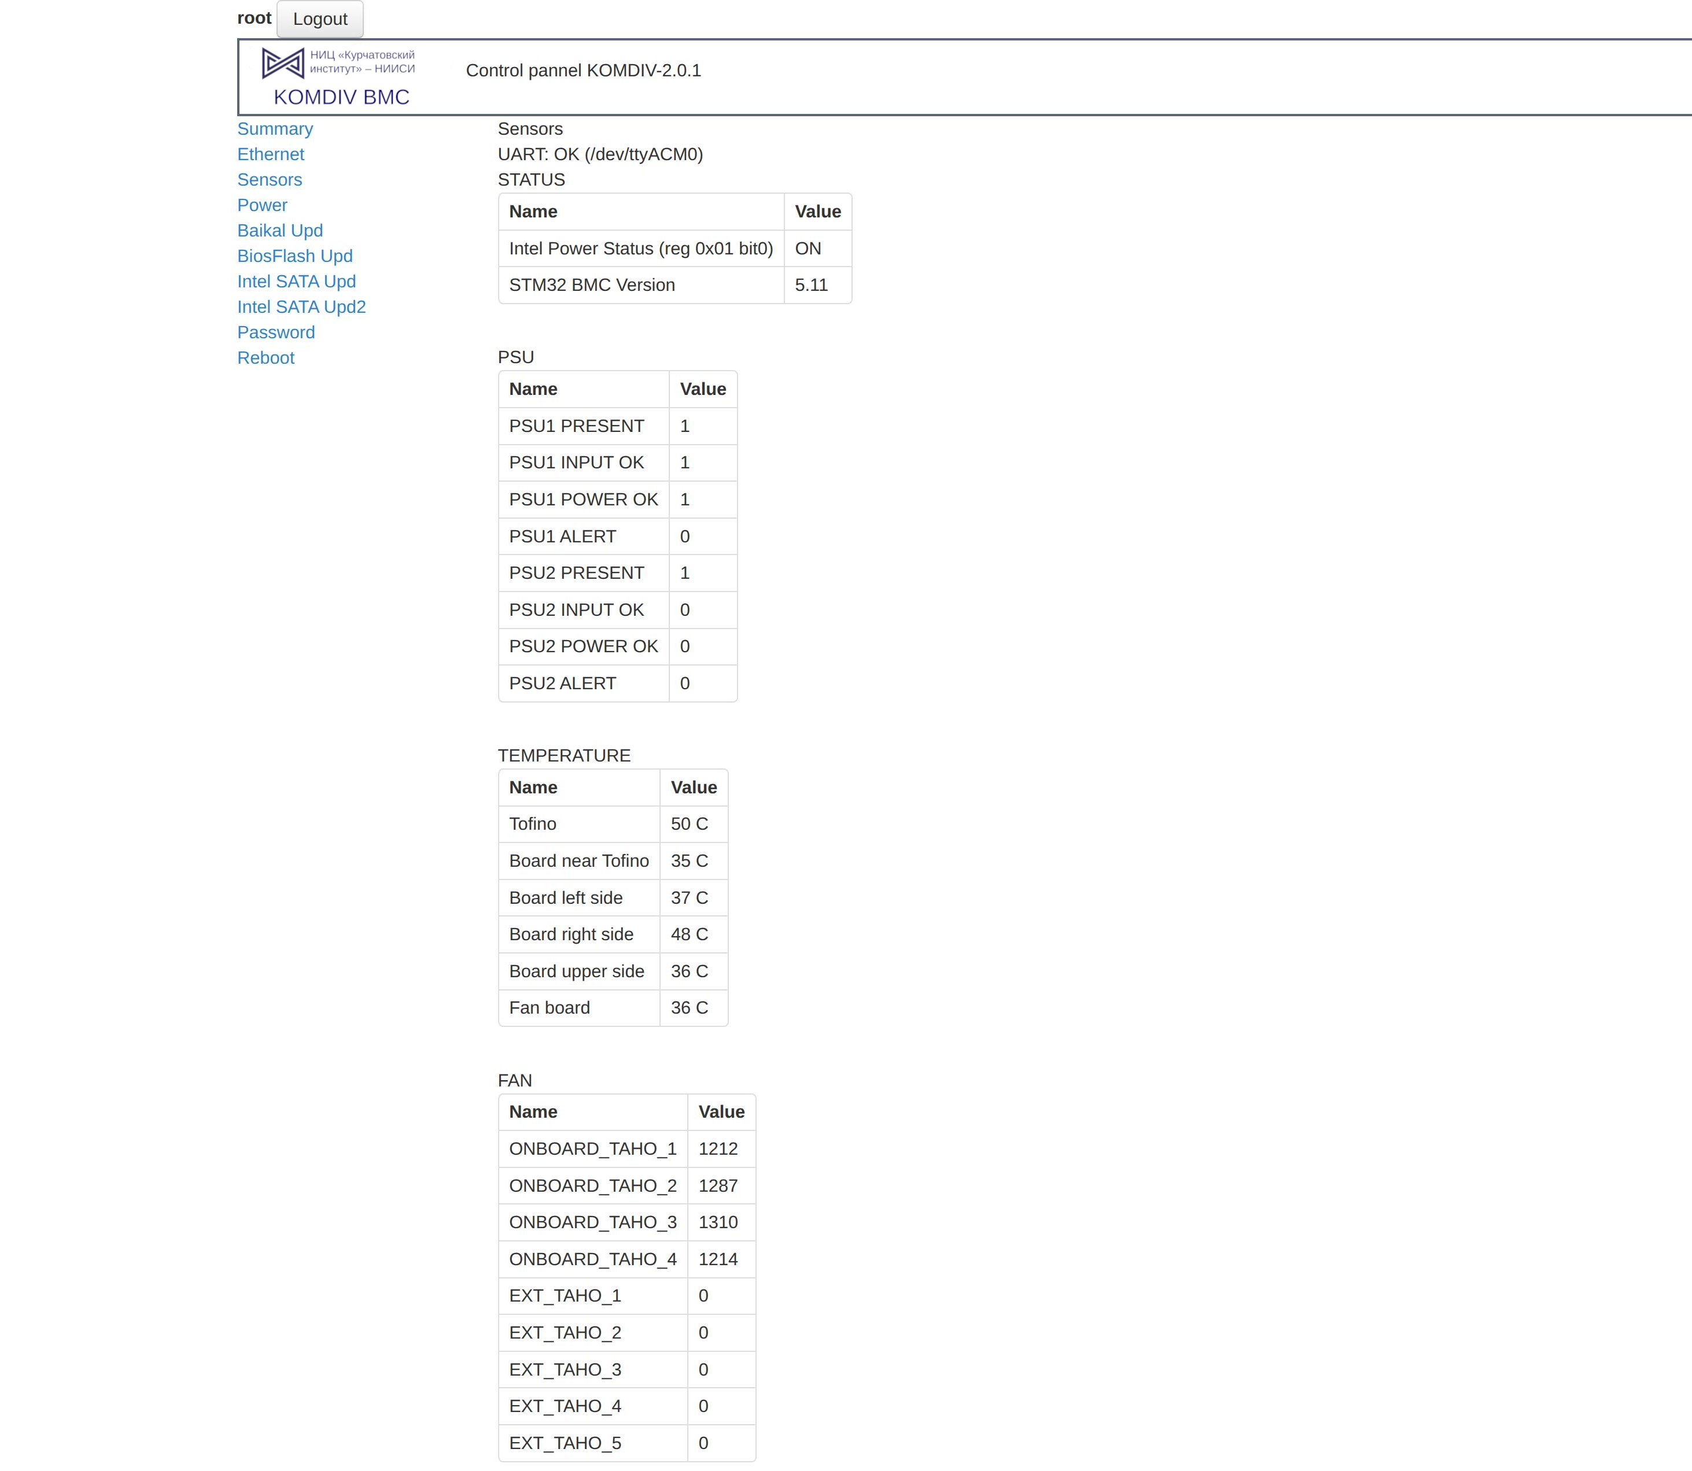Select the Intel SATA Upd link
The image size is (1692, 1471).
[x=297, y=282]
